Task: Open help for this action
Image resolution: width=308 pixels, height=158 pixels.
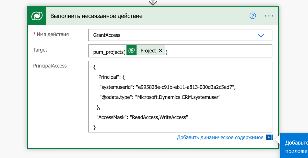Action: point(253,16)
